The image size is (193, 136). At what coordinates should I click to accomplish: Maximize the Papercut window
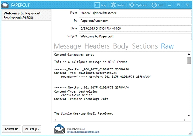coord(178,5)
